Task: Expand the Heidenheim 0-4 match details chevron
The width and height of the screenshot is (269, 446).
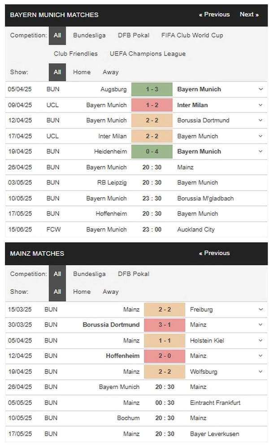Action: (x=260, y=152)
